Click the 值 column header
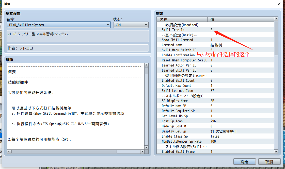 (x=241, y=19)
